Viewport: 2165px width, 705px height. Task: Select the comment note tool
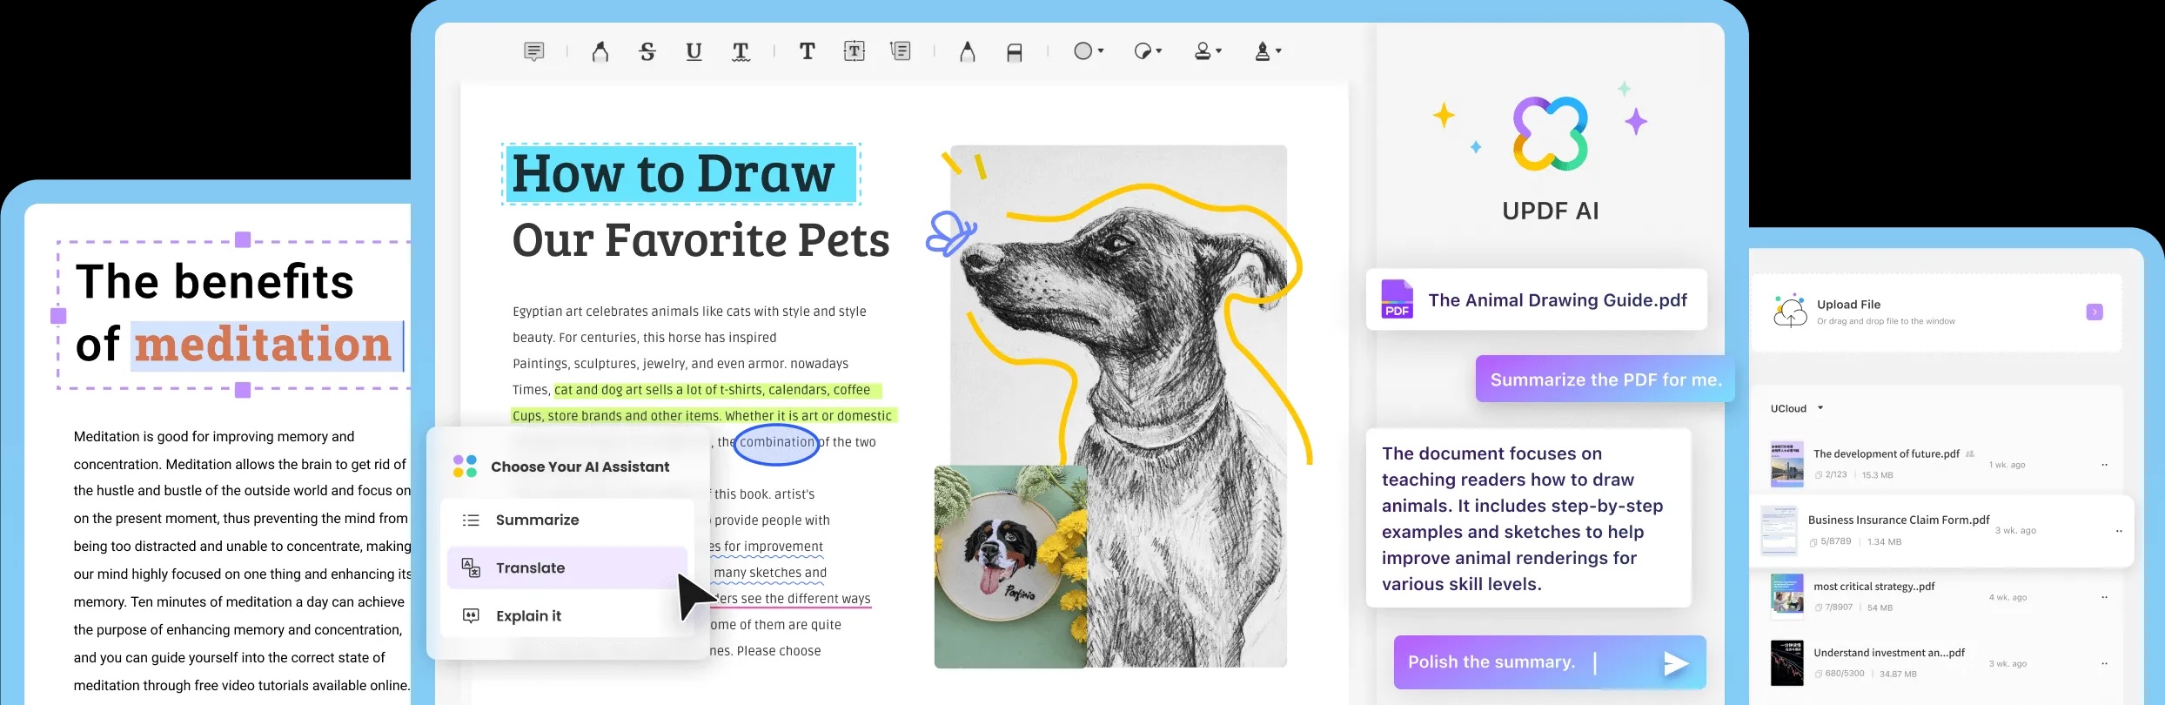(534, 51)
